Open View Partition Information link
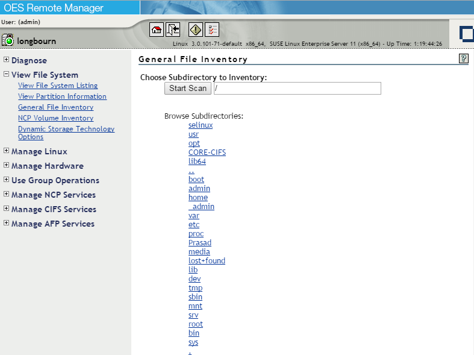The width and height of the screenshot is (474, 355). 62,96
